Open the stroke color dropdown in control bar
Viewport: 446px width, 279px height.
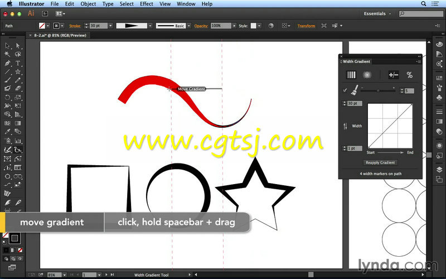(x=62, y=26)
